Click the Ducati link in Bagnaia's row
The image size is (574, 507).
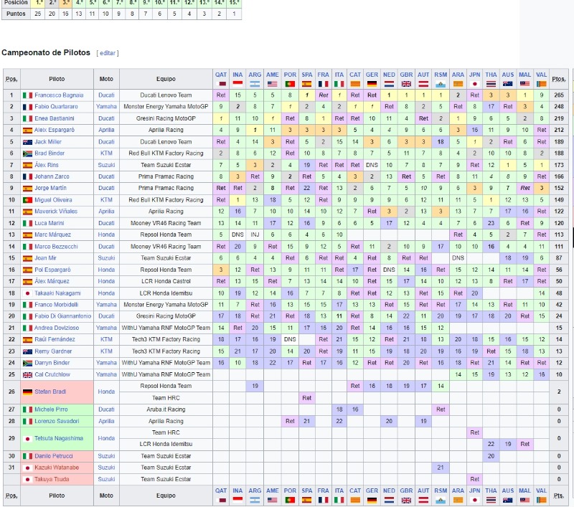click(106, 95)
